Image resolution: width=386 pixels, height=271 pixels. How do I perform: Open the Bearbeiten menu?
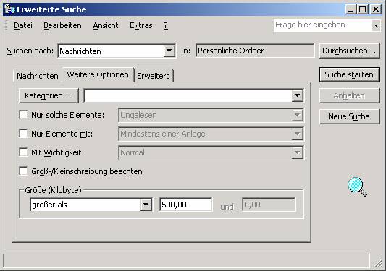62,25
